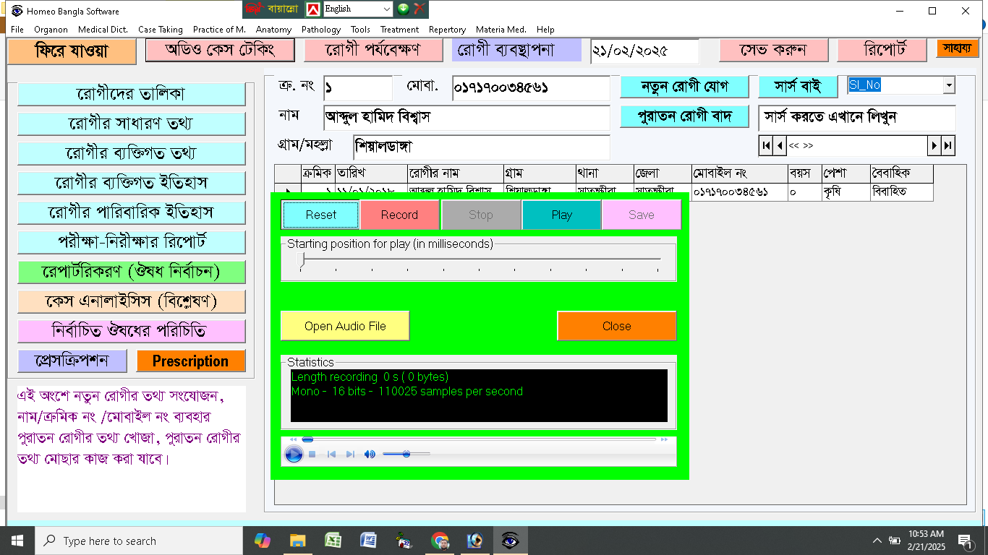Click the red X icon on Bijoy toolbar

419,9
